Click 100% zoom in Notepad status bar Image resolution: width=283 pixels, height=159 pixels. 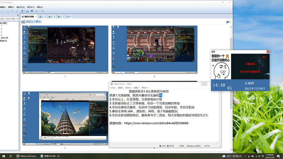[182, 146]
